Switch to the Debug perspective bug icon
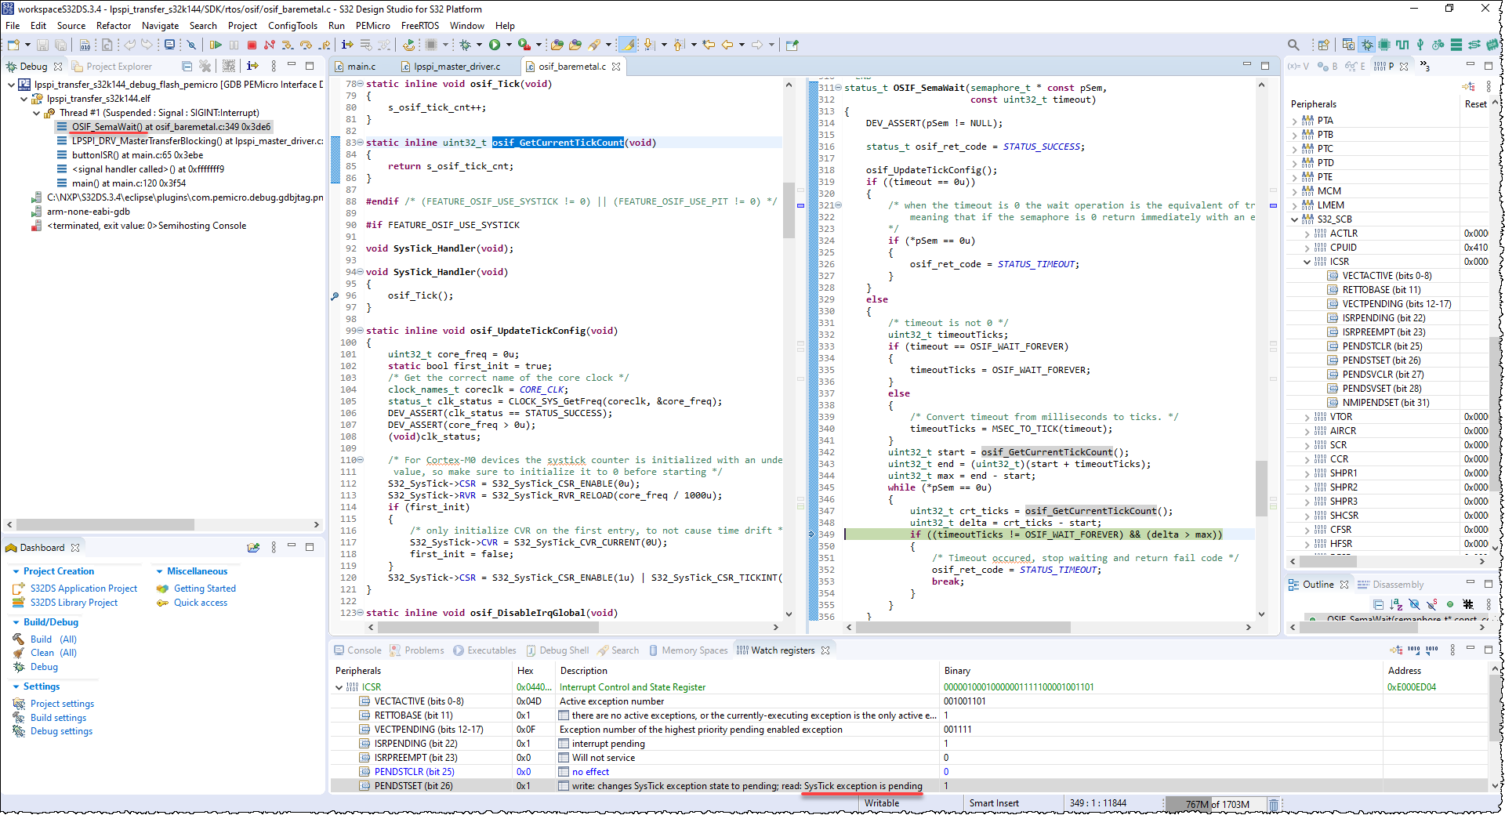Viewport: 1505px width, 815px height. pos(1367,45)
